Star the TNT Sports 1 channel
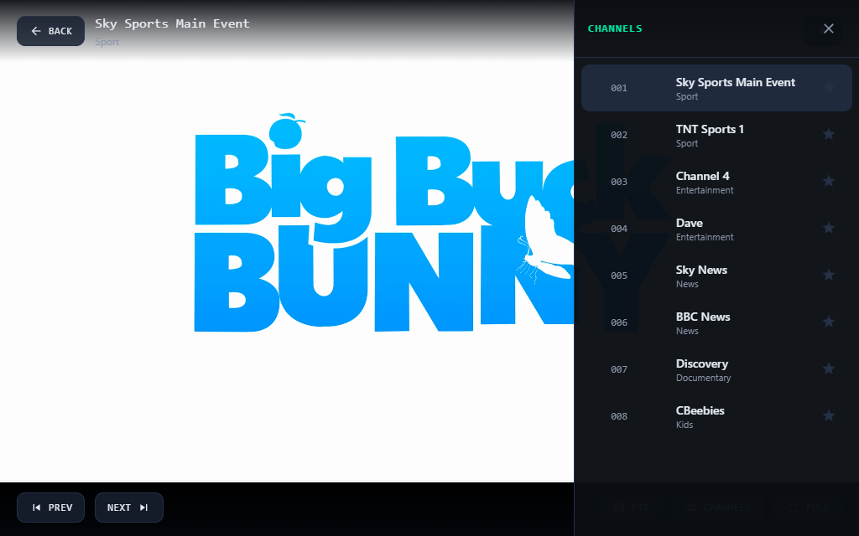The width and height of the screenshot is (859, 536). point(828,135)
